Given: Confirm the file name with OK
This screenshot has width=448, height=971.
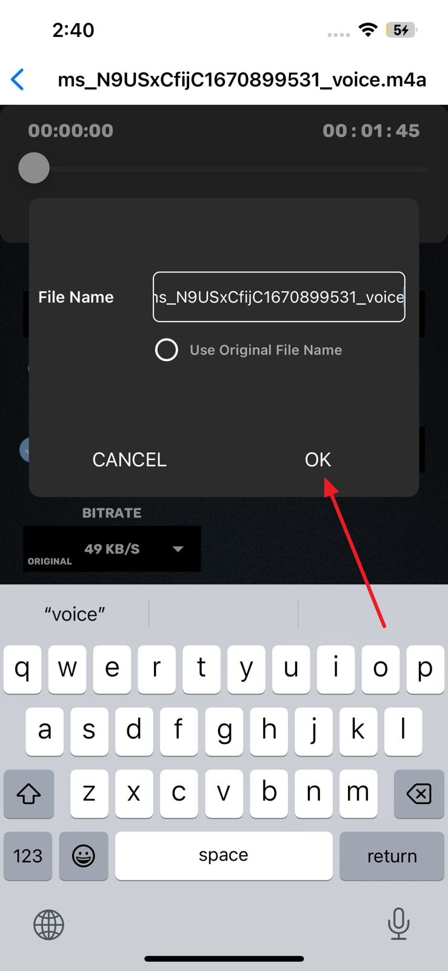Looking at the screenshot, I should point(318,459).
